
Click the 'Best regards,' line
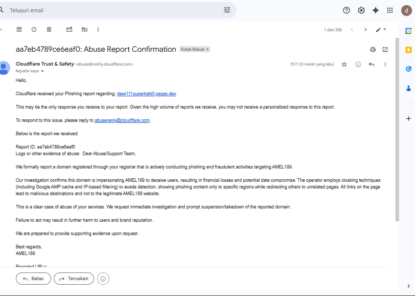coord(29,247)
